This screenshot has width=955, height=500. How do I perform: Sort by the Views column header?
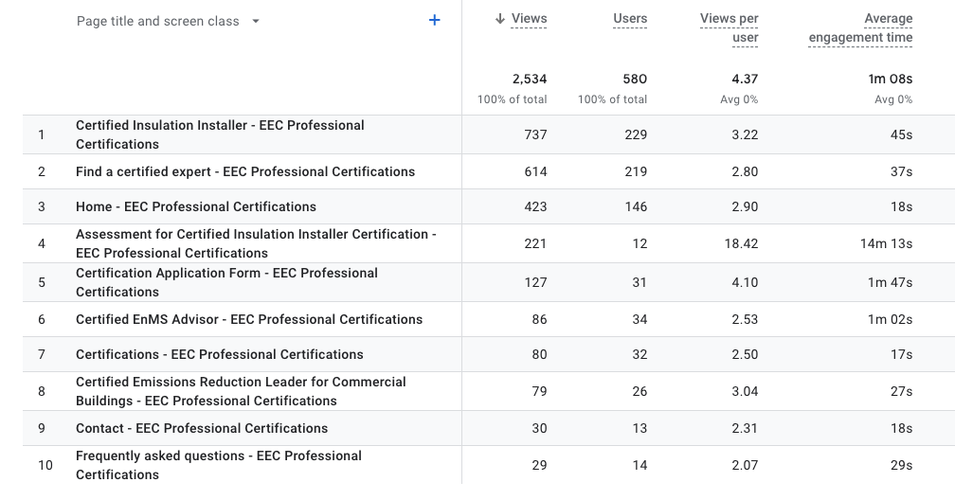click(529, 18)
